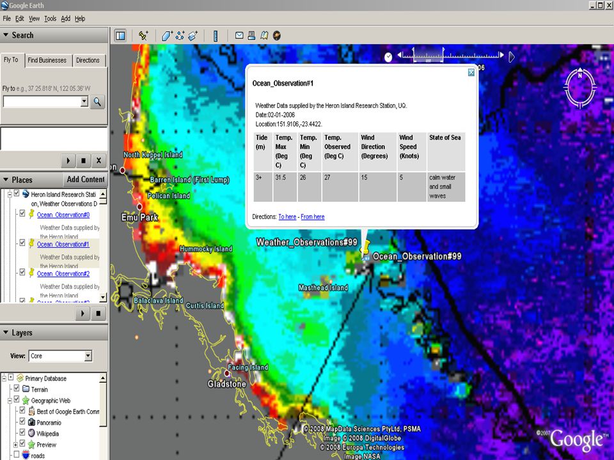Collapse the Places panel
Image resolution: width=614 pixels, height=460 pixels.
6,180
